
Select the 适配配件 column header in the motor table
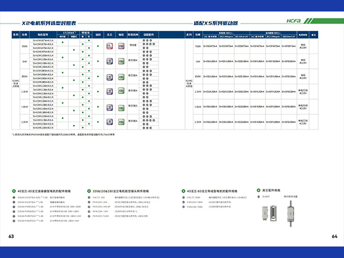coord(149,35)
